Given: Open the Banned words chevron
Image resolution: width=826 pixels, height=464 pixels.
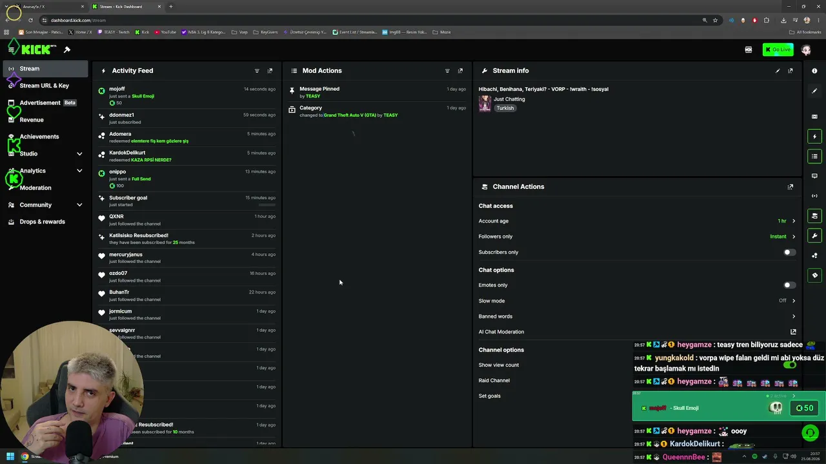Looking at the screenshot, I should [794, 316].
